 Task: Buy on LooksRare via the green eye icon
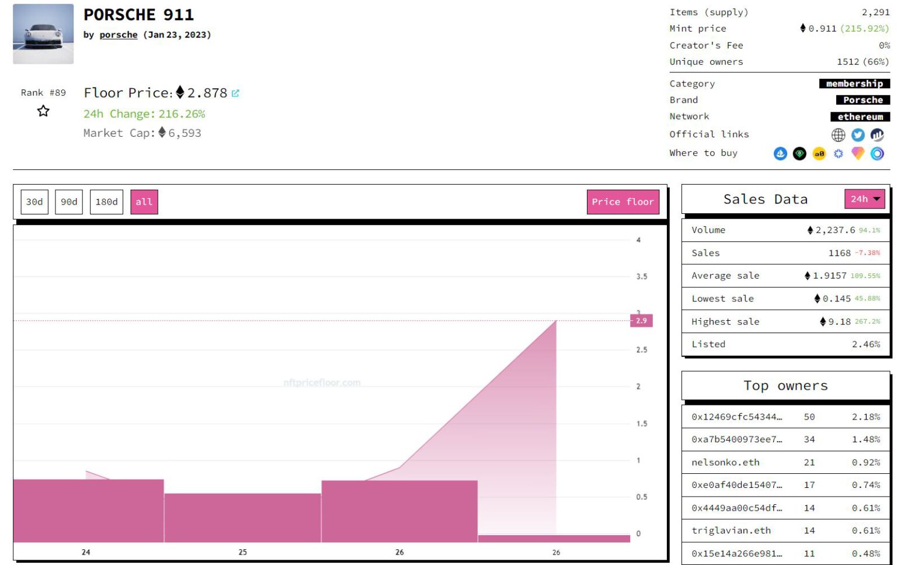799,154
